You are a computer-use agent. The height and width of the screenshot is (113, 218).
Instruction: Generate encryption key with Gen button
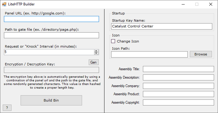tap(94, 62)
